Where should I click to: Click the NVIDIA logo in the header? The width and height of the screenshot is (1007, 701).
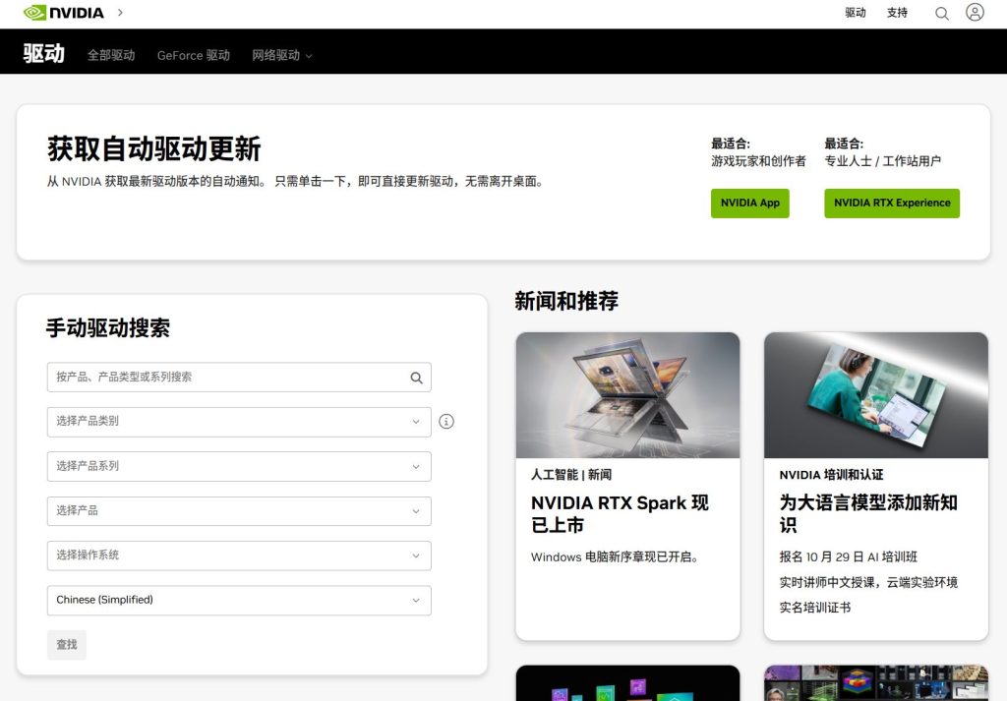pos(63,13)
